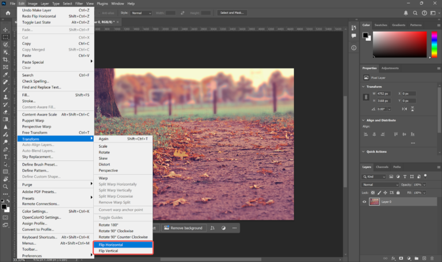The width and height of the screenshot is (442, 262).
Task: Hide Layer 0 using the eye icon
Action: click(364, 202)
